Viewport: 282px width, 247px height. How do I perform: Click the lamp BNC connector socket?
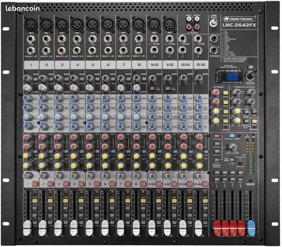[x=214, y=23]
